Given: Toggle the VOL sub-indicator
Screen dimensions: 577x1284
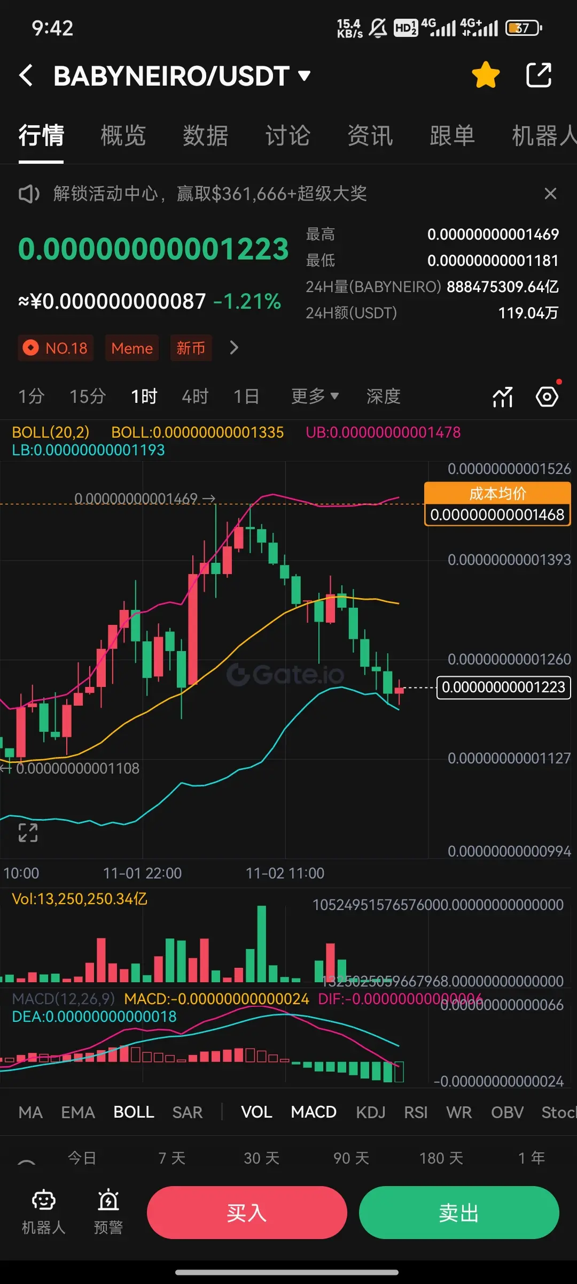Looking at the screenshot, I should coord(256,1112).
